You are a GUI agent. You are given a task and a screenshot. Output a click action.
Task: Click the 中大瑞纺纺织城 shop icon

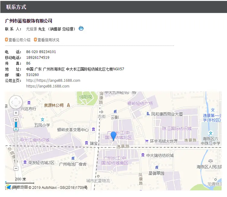click(x=143, y=155)
